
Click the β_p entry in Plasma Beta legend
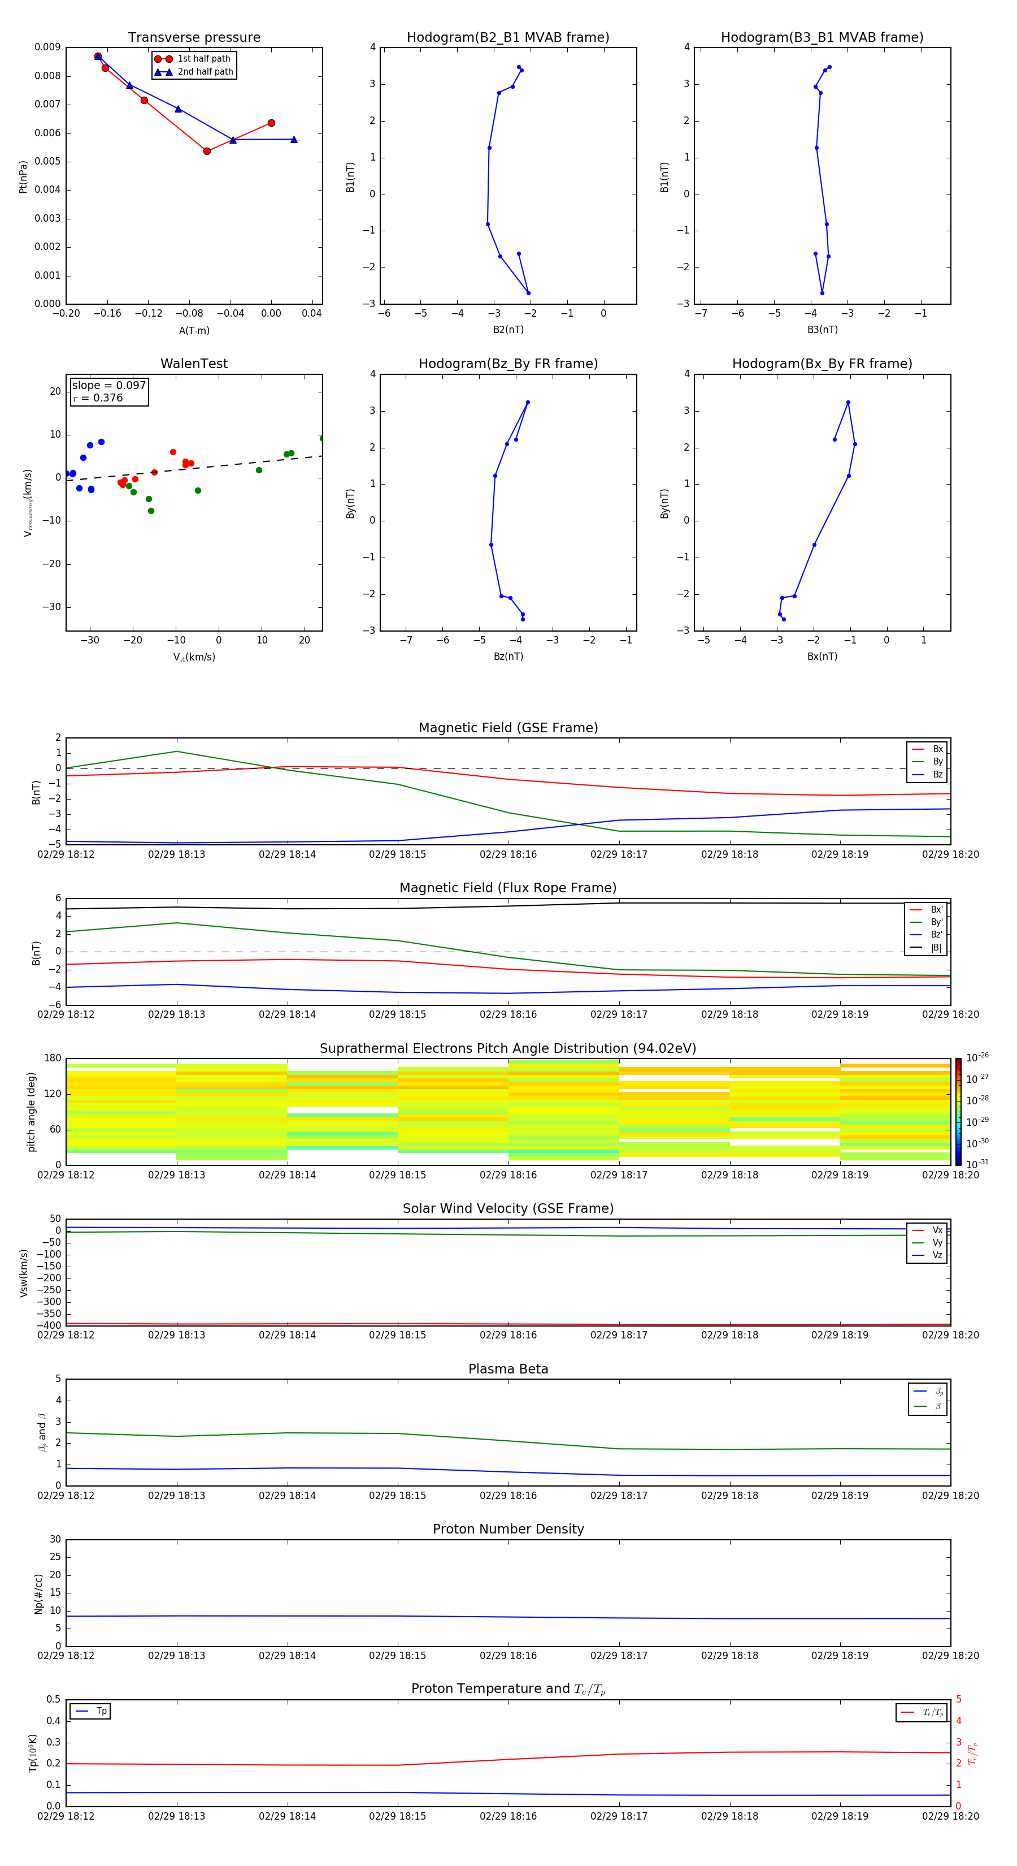(x=928, y=1392)
